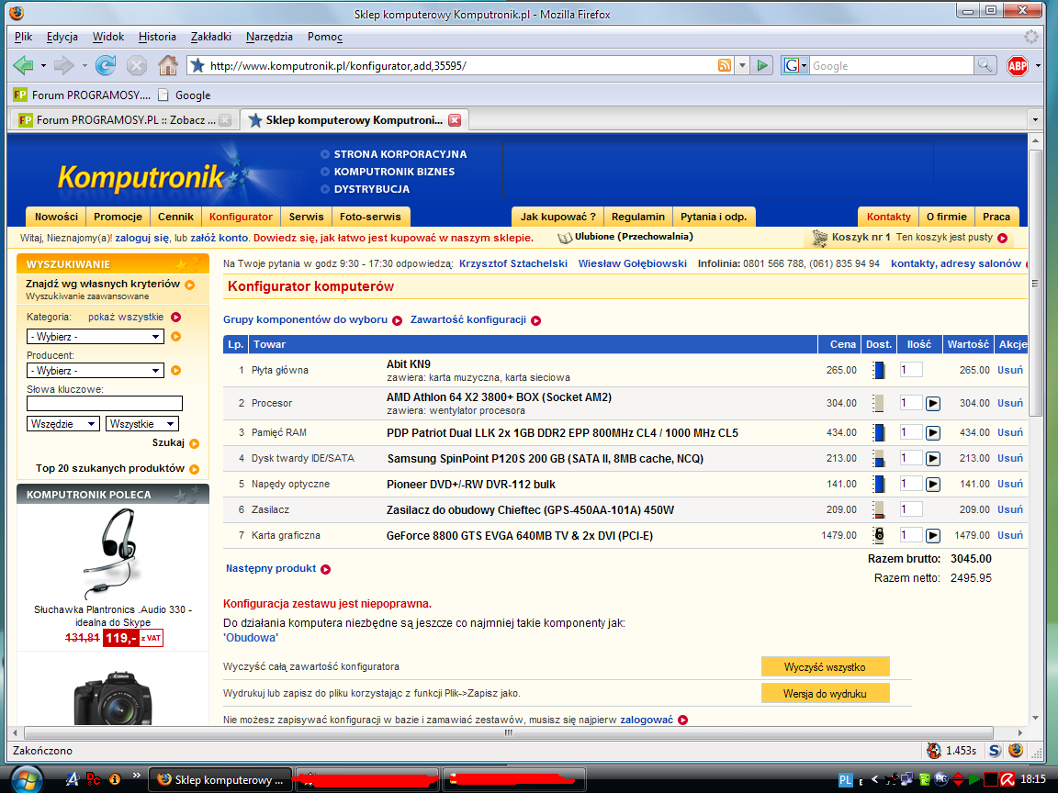Click the Avira umbrella tray icon
The height and width of the screenshot is (793, 1058).
click(1007, 779)
